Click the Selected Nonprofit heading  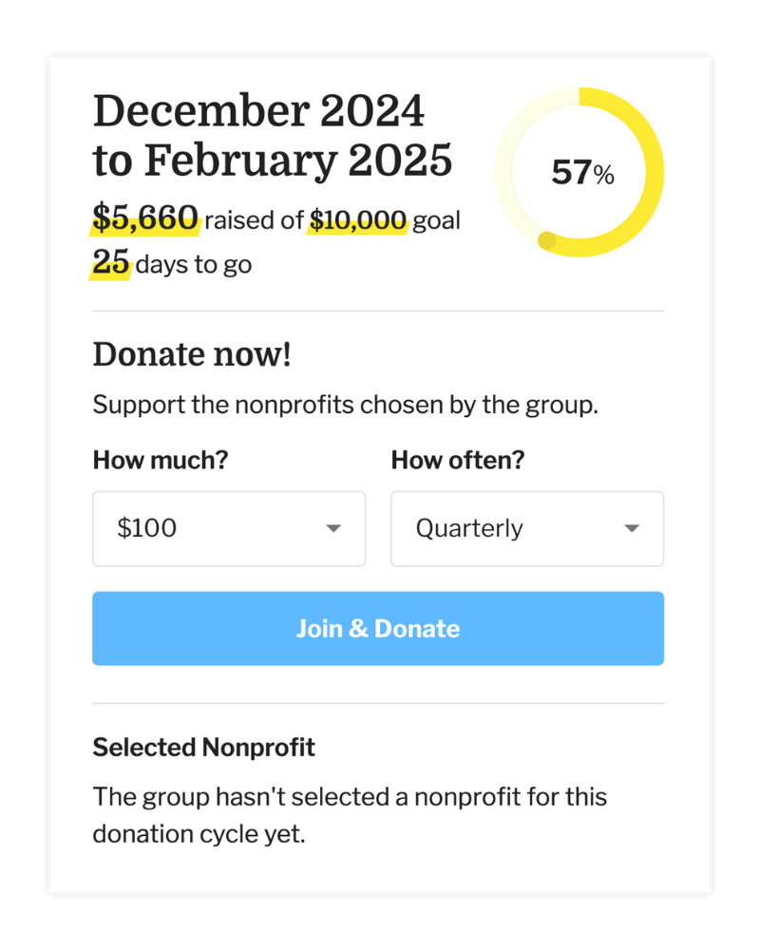click(203, 748)
